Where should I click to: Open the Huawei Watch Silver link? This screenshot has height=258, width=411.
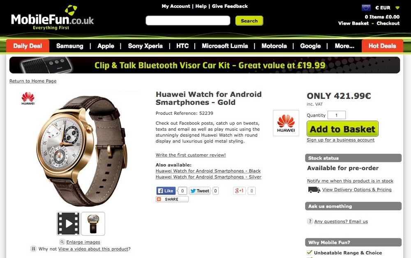click(x=208, y=177)
